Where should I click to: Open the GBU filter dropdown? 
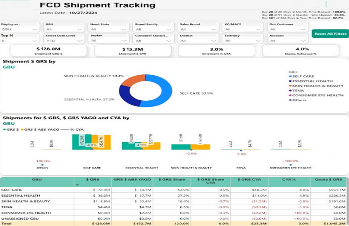point(79,29)
